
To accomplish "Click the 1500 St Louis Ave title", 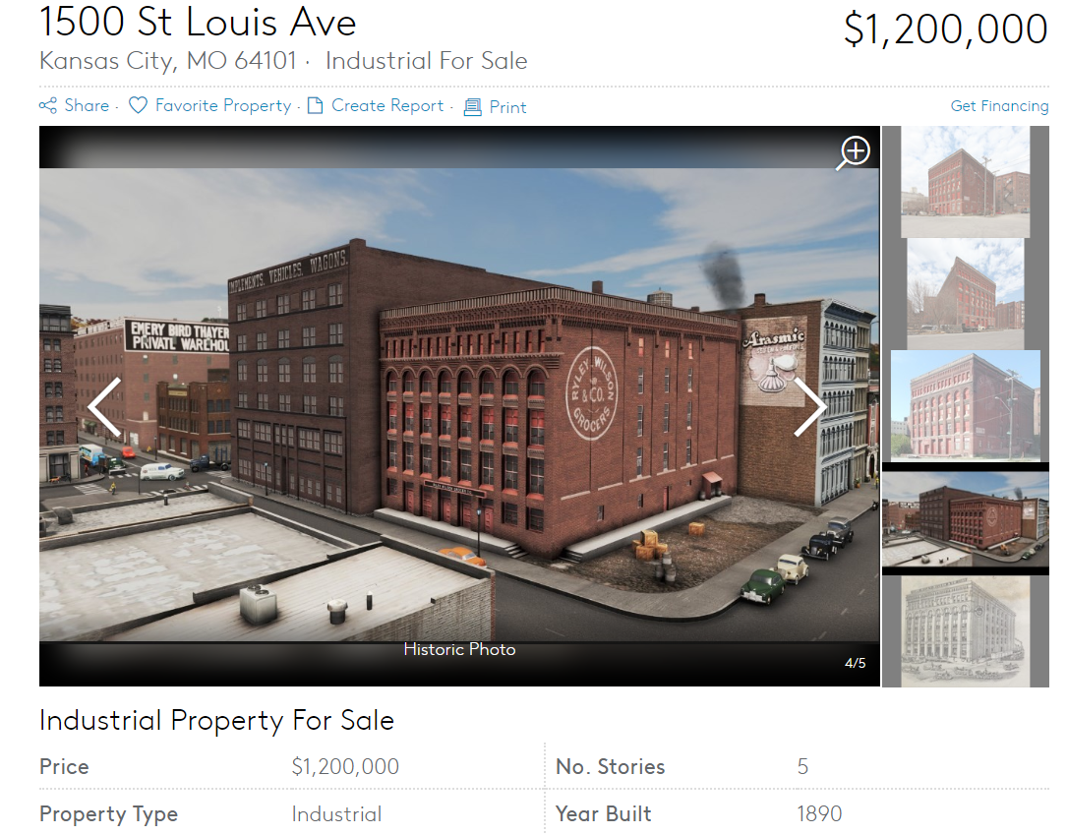I will point(198,22).
